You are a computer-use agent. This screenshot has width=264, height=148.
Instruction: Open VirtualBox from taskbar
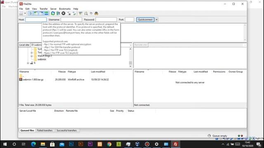(137, 144)
